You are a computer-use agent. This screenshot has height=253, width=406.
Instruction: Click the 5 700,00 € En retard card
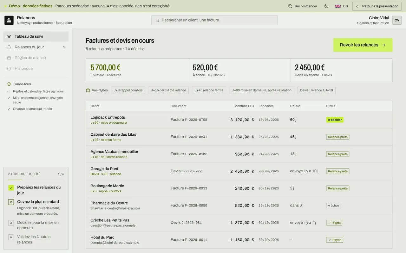click(137, 70)
